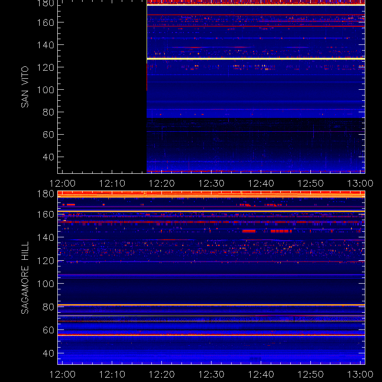Select the 60 tick label on Sagamore Hill plot
The image size is (382, 382).
(48, 330)
